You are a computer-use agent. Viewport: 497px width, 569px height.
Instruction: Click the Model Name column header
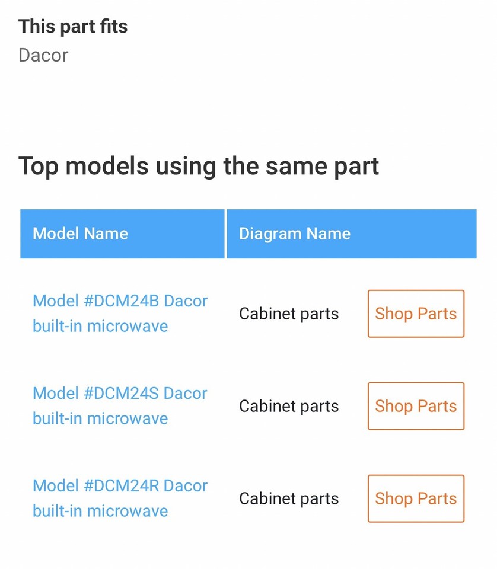pyautogui.click(x=80, y=234)
